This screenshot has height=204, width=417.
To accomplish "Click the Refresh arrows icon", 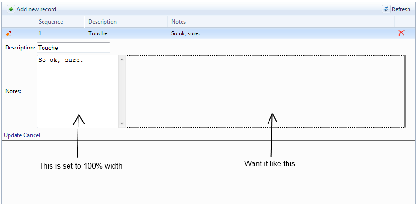I will pos(386,9).
